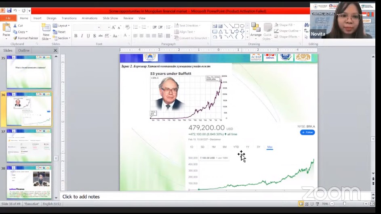The height and width of the screenshot is (214, 381).
Task: Click the Save icon in quick access toolbar
Action: 9,10
